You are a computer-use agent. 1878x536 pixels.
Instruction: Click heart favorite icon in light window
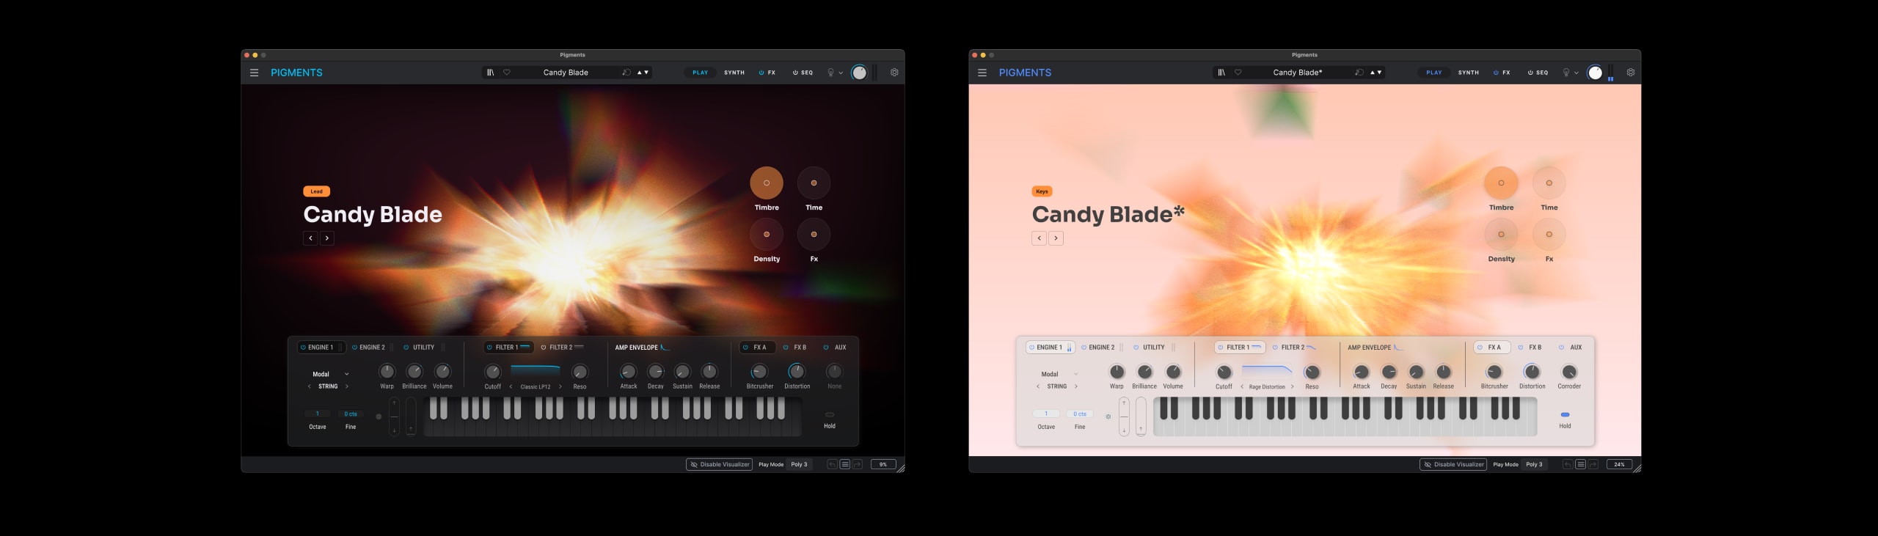1238,73
